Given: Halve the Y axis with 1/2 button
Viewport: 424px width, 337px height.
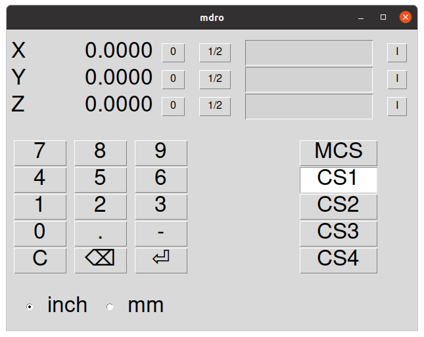Looking at the screenshot, I should pyautogui.click(x=215, y=79).
